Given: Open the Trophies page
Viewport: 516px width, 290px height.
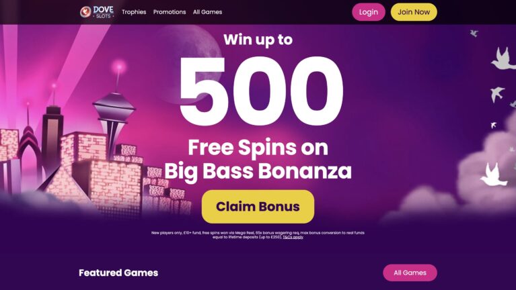Looking at the screenshot, I should pos(134,12).
